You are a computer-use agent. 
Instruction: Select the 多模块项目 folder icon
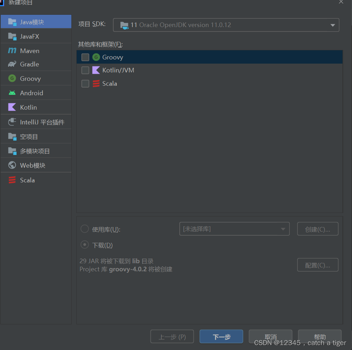tap(12, 151)
